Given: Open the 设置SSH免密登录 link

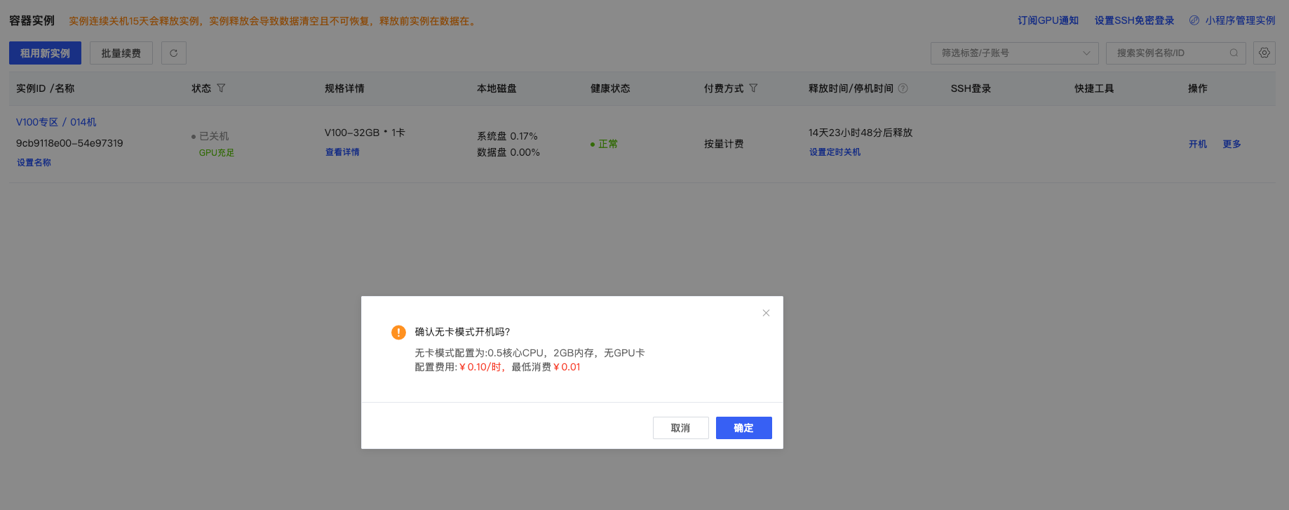Looking at the screenshot, I should [x=1135, y=20].
